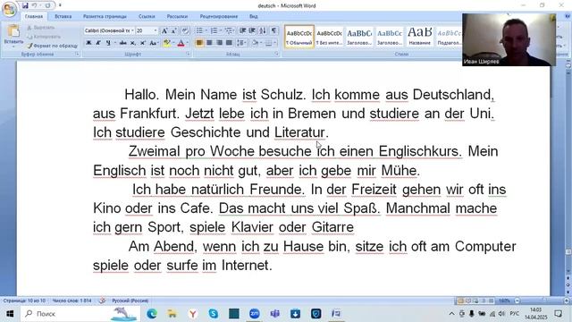This screenshot has height=322, width=572.
Task: Apply red font color
Action: tap(181, 43)
